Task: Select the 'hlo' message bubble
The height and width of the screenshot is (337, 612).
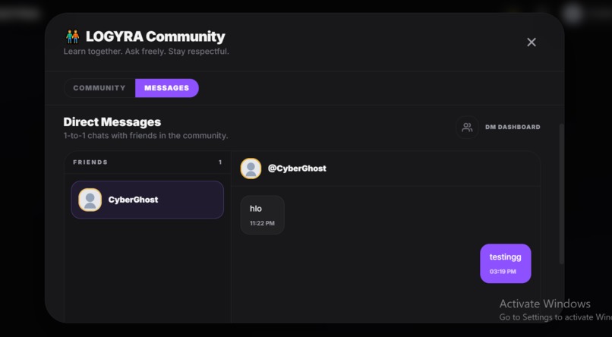Action: click(262, 215)
